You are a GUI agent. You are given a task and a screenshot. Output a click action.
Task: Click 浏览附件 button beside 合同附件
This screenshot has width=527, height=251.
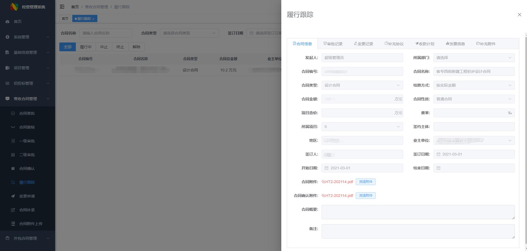(x=366, y=182)
